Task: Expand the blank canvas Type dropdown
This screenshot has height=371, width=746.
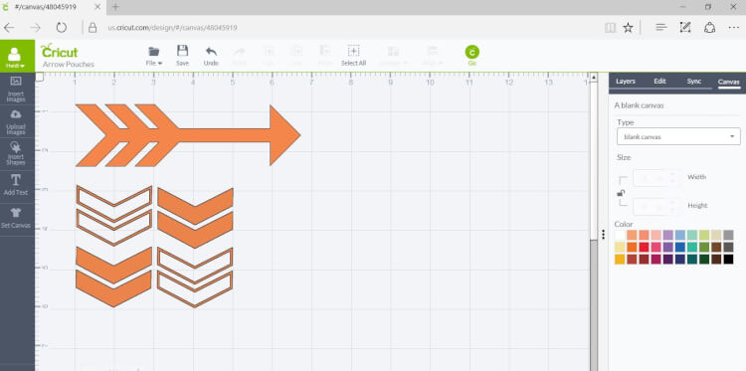Action: click(x=678, y=136)
